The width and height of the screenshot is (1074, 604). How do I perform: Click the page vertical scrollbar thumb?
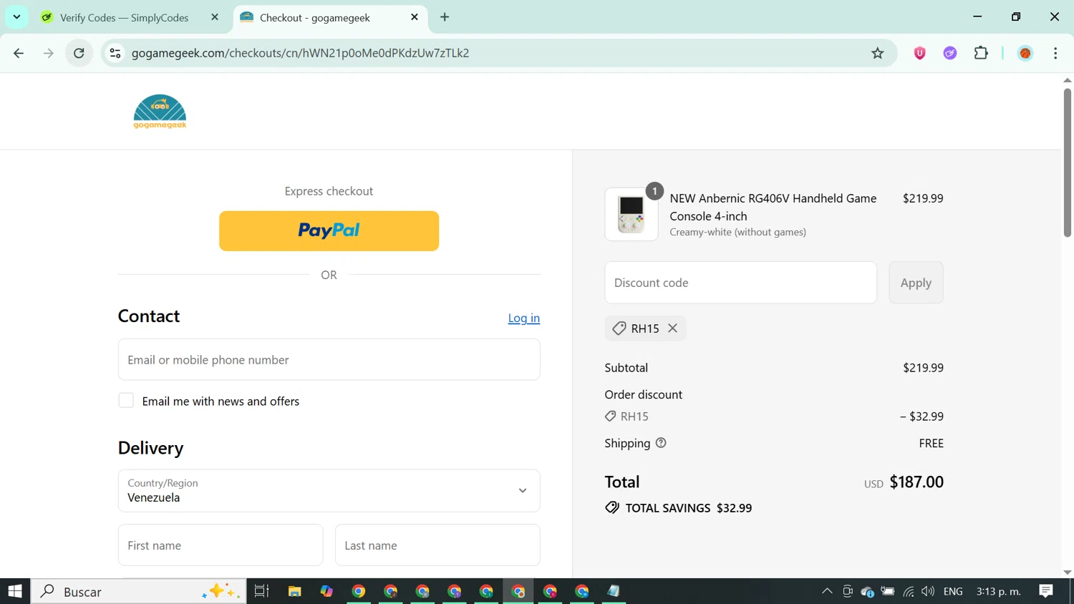(1068, 162)
